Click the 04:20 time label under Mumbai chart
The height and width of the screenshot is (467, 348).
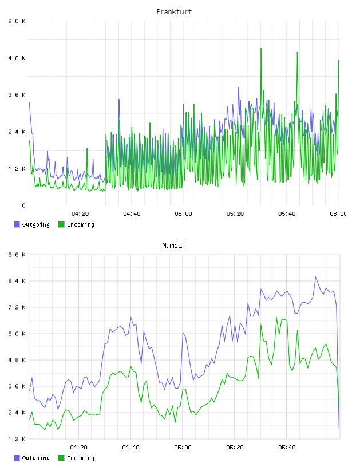click(x=78, y=448)
